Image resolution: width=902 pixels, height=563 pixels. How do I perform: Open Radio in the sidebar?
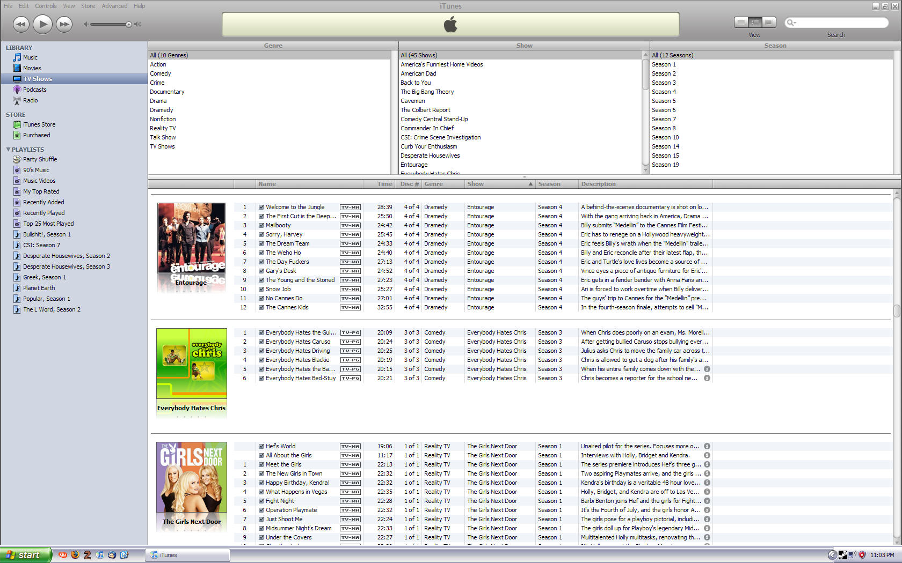click(x=30, y=100)
